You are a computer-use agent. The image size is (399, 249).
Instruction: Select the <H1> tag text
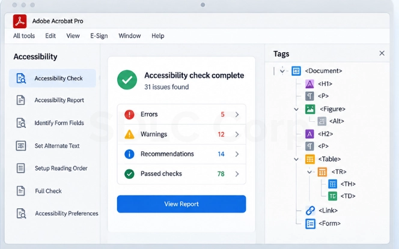tap(325, 84)
